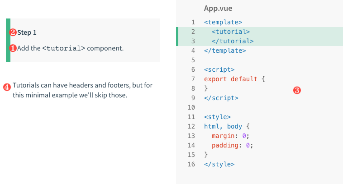Click line 13 'margin: 0;'

[x=231, y=136]
